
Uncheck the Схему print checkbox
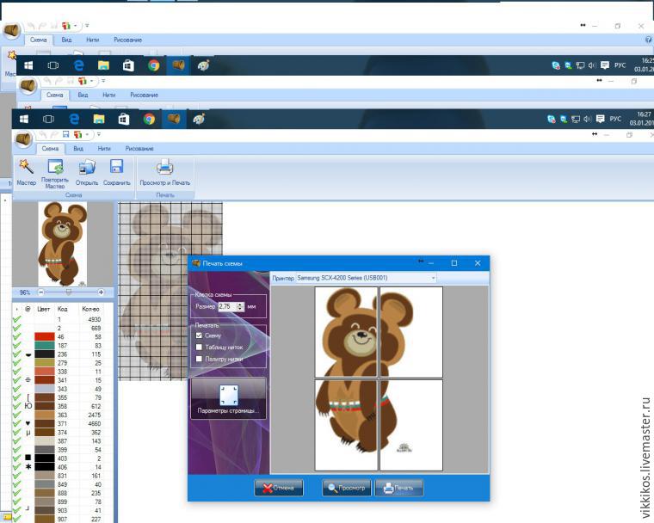point(199,335)
